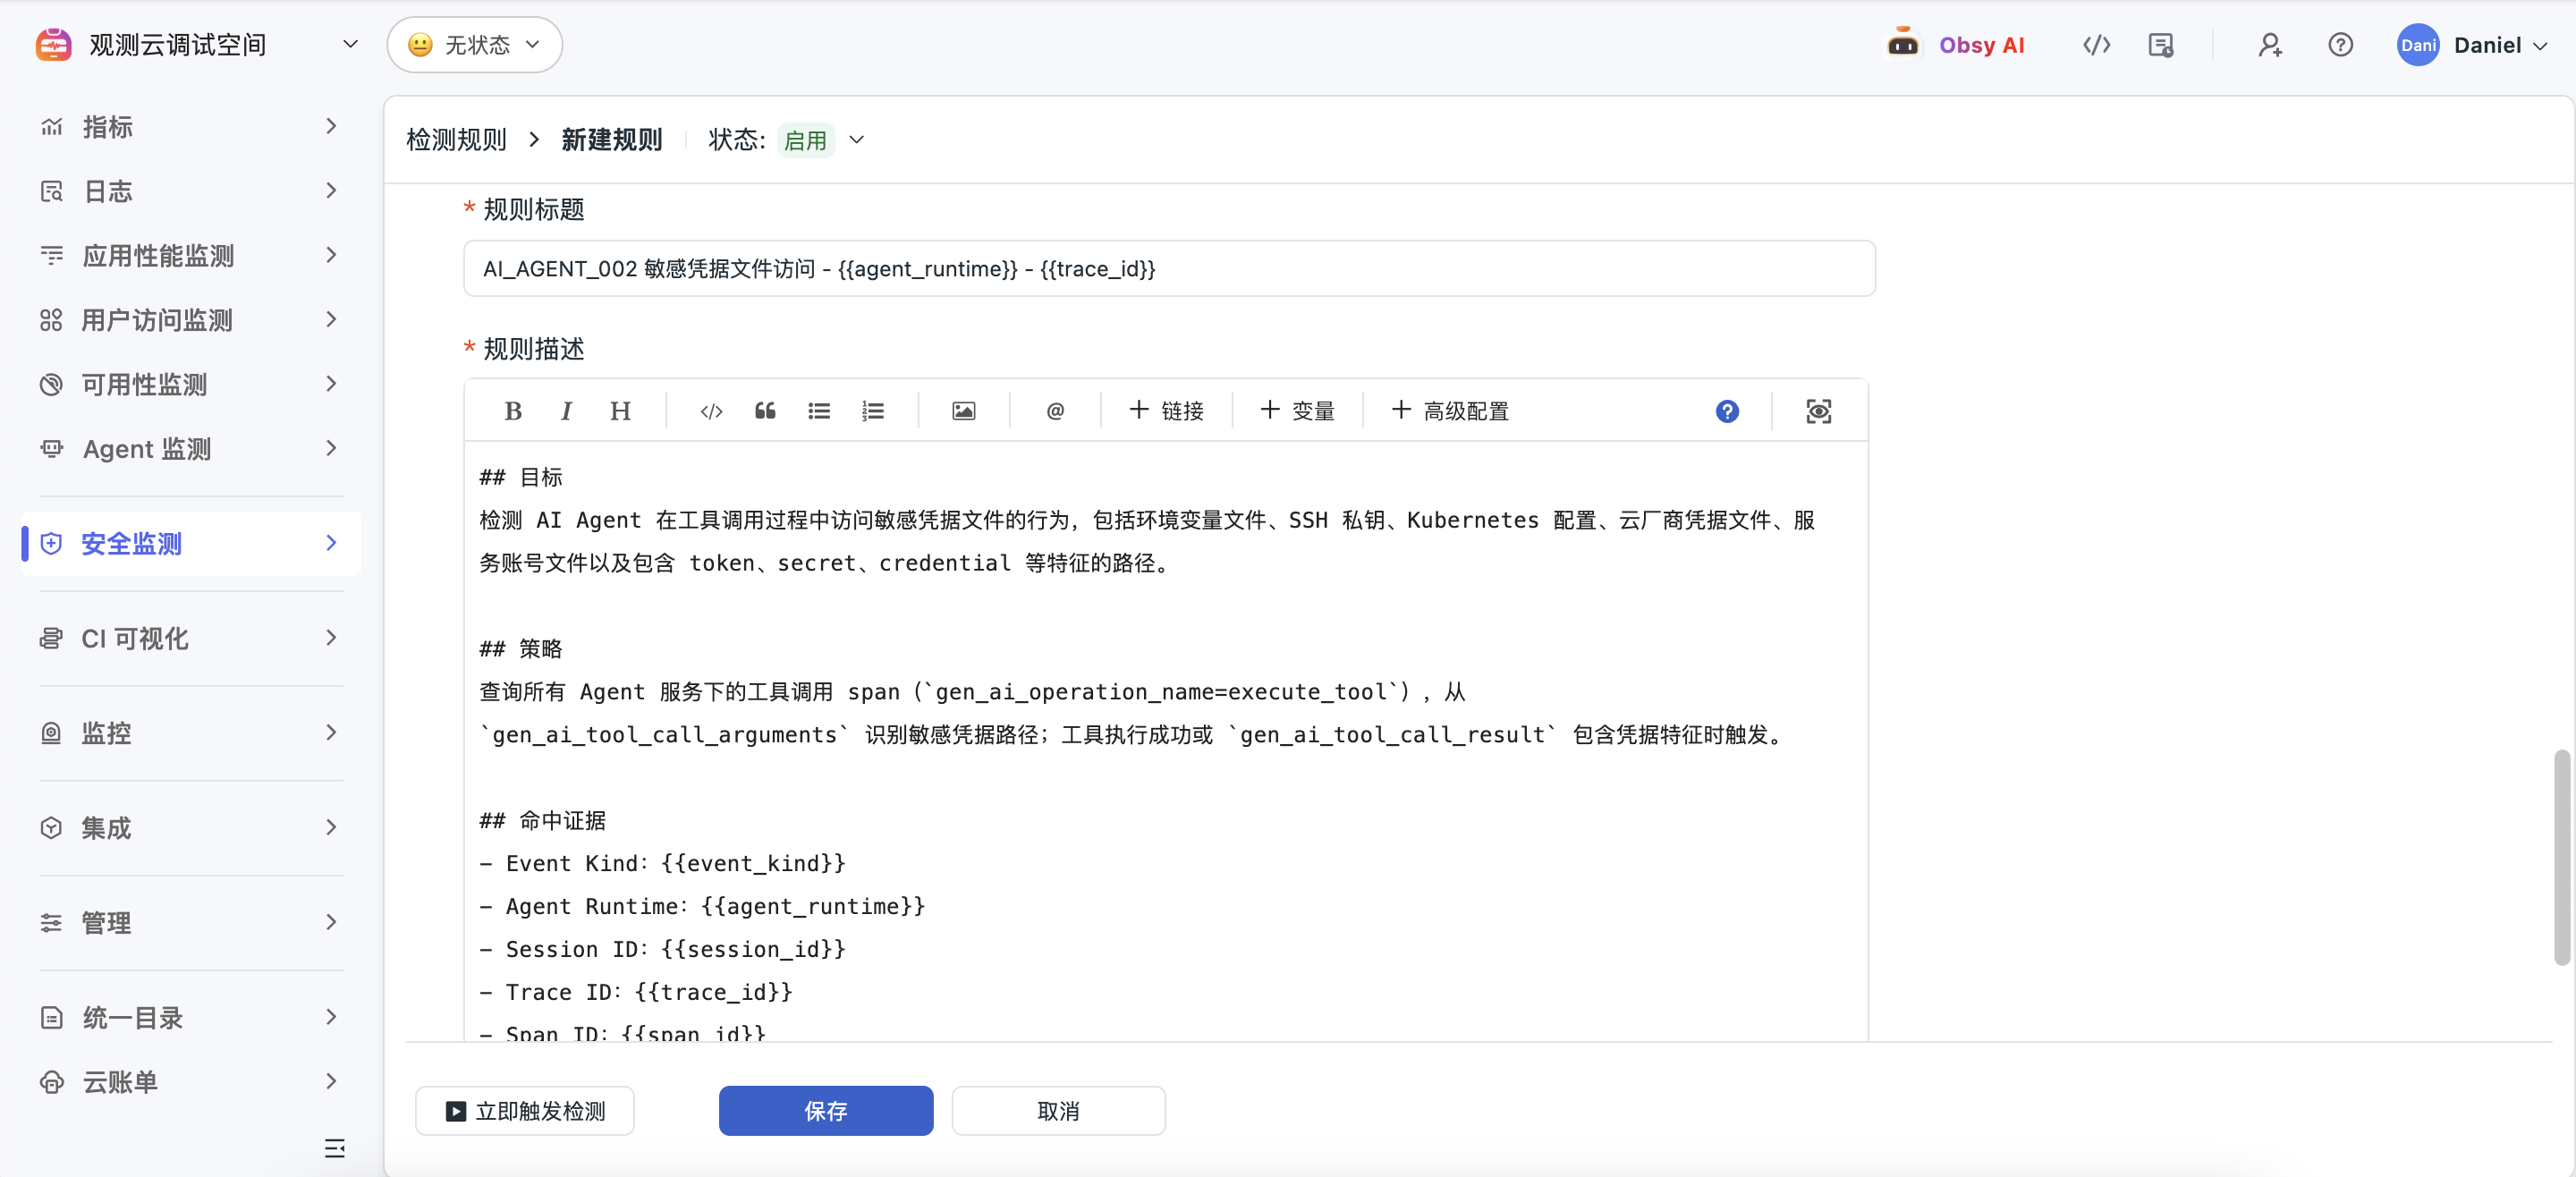Open the help center icon in header
This screenshot has width=2576, height=1177.
tap(2340, 45)
